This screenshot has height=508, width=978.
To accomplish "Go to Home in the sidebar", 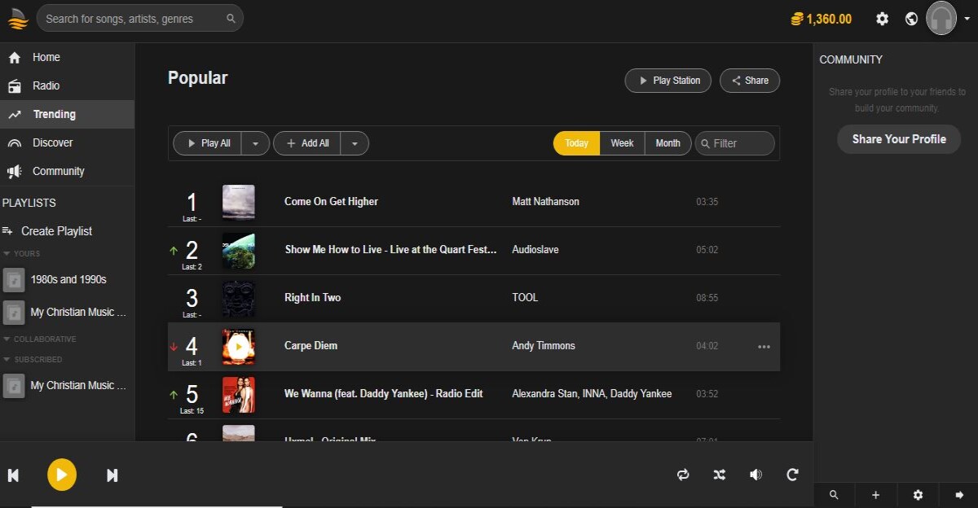I will (67, 57).
